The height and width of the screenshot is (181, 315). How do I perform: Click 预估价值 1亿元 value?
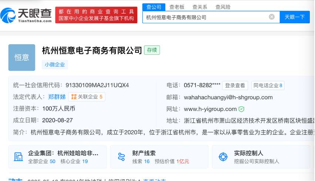[x=172, y=161]
